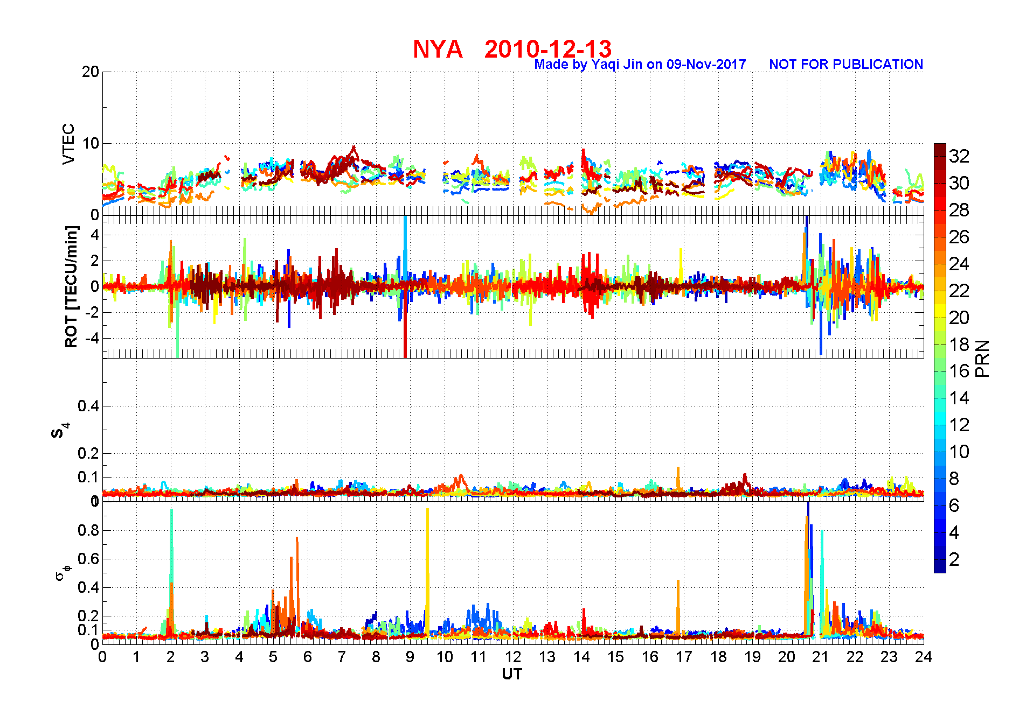Screen dimensions: 1026x716
Task: Click PRN colorbar tick label 10
Action: tap(959, 452)
